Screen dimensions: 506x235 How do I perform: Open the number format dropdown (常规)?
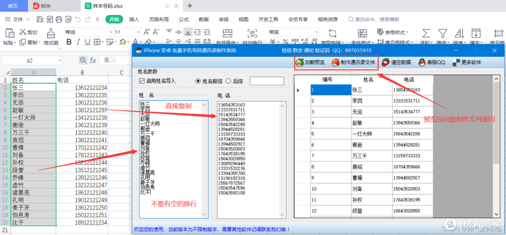pyautogui.click(x=316, y=32)
